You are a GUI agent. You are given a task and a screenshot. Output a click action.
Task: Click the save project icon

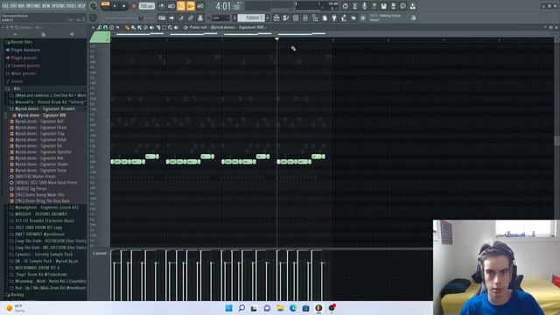(x=383, y=6)
